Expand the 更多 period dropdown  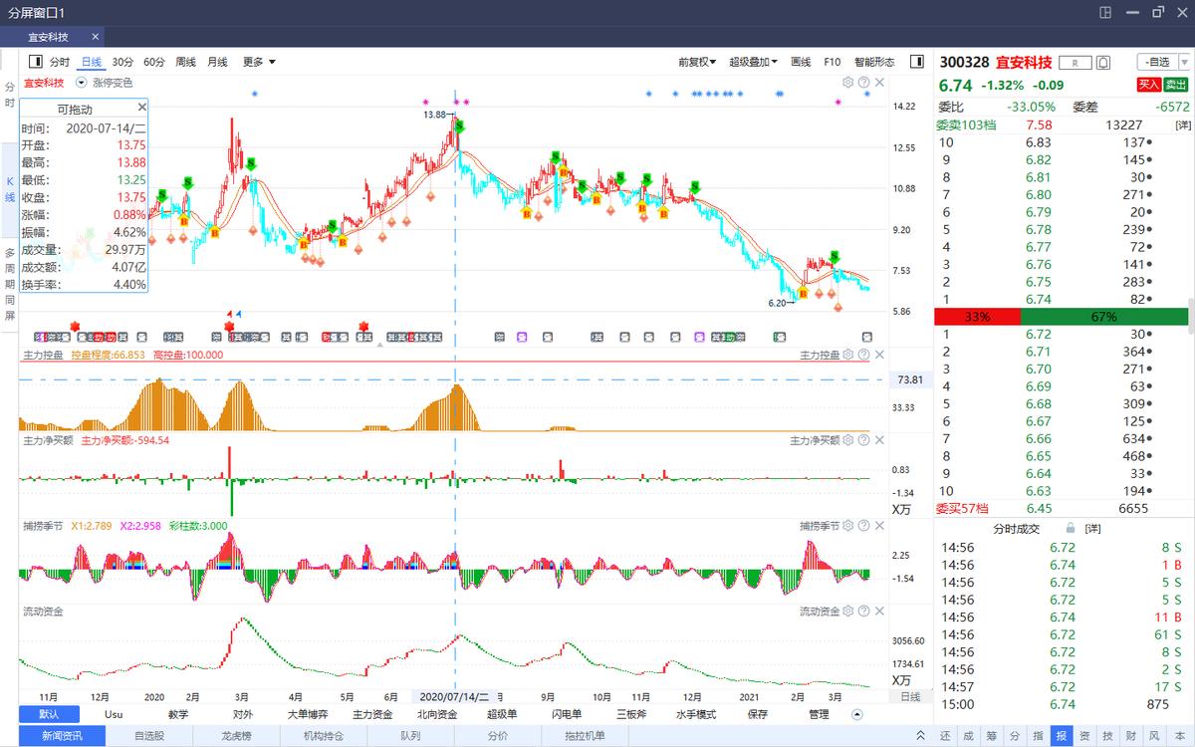[259, 62]
